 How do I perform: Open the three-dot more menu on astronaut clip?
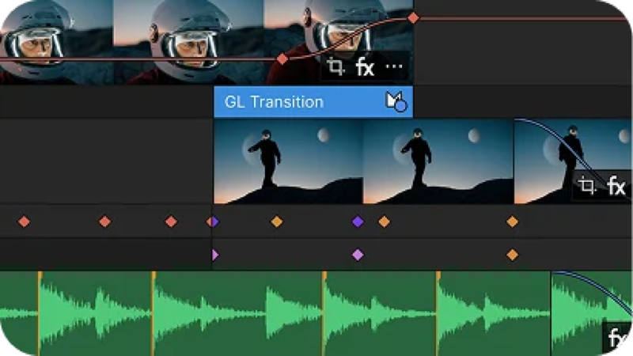[394, 66]
